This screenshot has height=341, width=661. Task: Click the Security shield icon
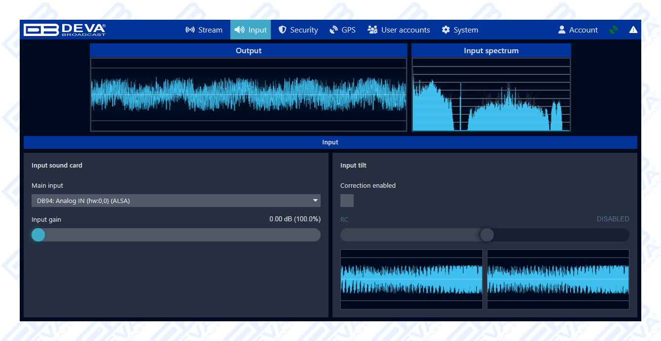(x=282, y=30)
